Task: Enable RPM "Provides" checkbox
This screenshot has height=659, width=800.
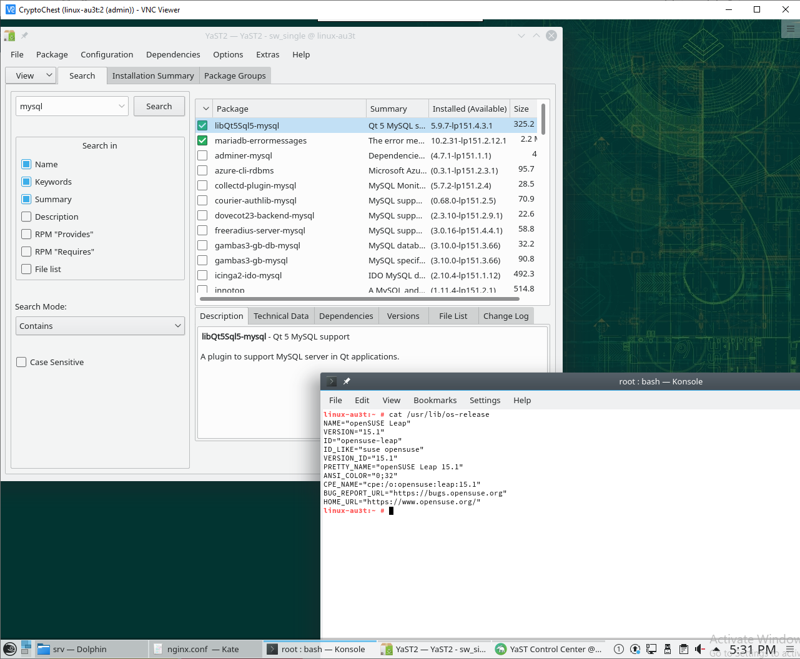Action: [x=26, y=234]
